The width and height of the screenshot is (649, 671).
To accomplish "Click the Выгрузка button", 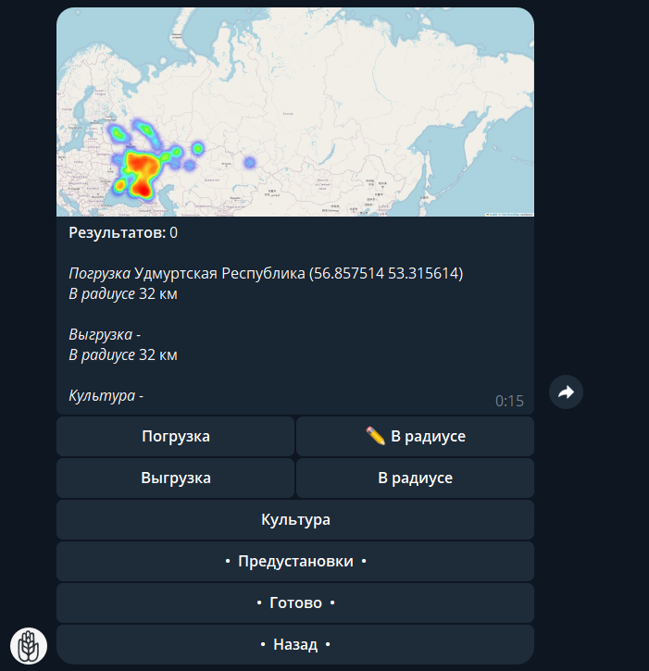I will coord(176,478).
